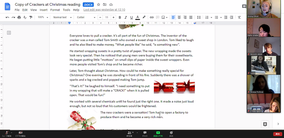Insert a link
Image resolution: width=284 pixels, height=138 pixels.
pyautogui.click(x=152, y=17)
